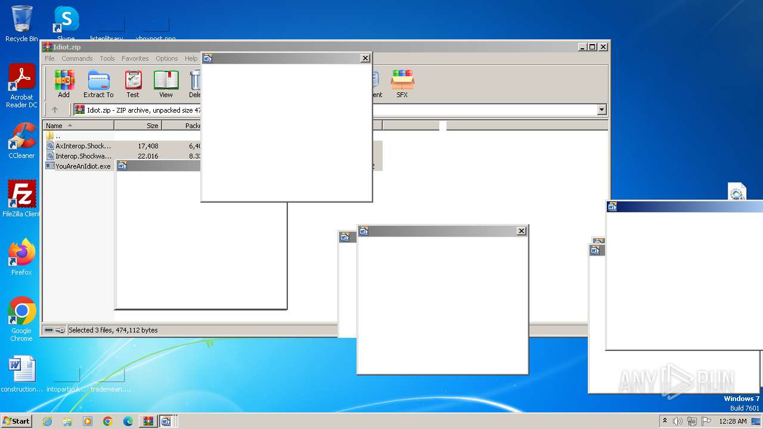
Task: Click the network tray icon
Action: click(692, 421)
